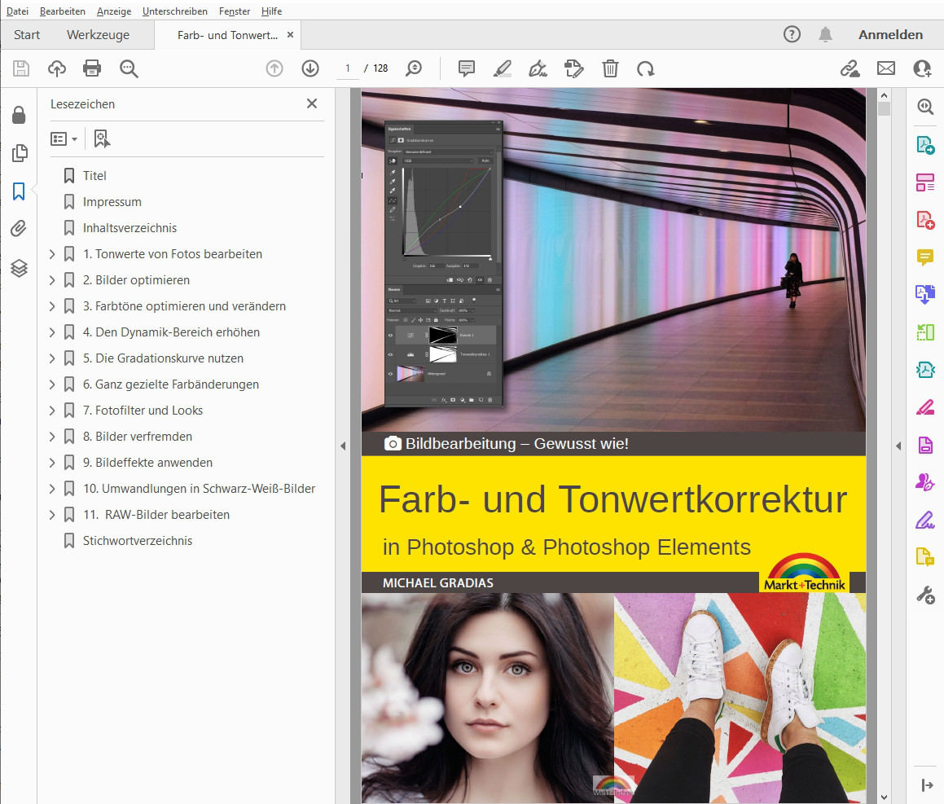Open the Impressum bookmark

pos(112,202)
